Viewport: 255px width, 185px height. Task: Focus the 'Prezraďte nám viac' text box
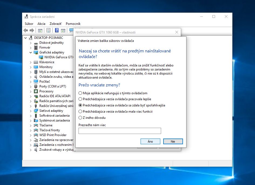(x=120, y=131)
